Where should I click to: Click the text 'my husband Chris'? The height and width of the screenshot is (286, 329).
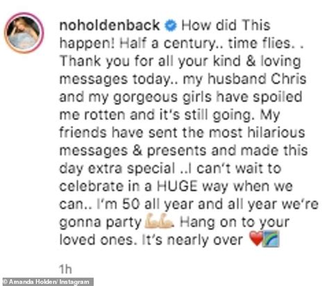point(245,79)
